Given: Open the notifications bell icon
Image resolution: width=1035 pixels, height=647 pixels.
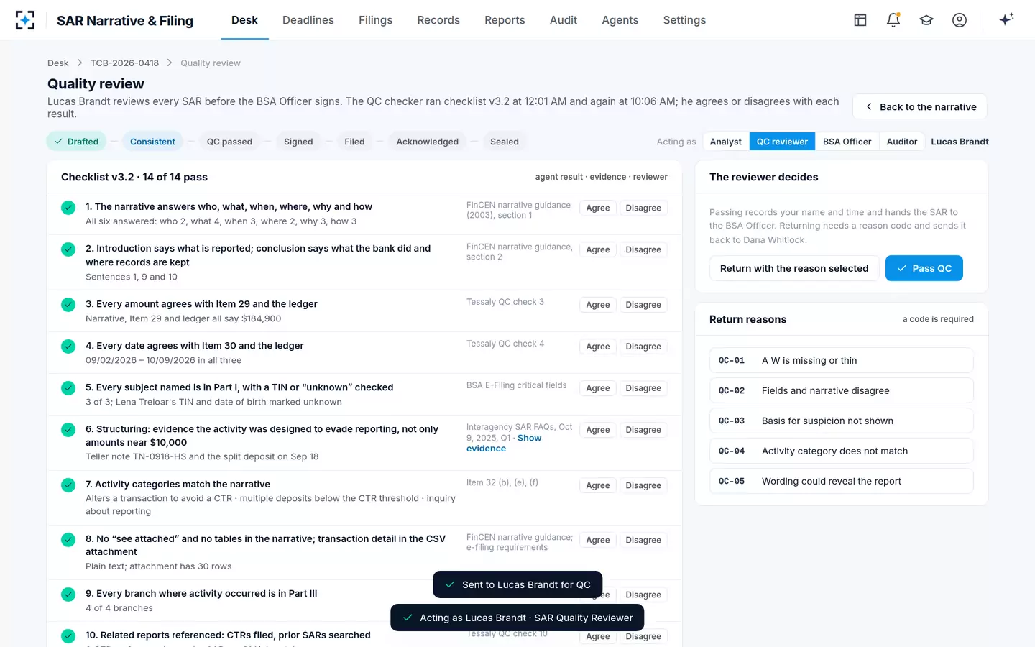Looking at the screenshot, I should coord(893,20).
